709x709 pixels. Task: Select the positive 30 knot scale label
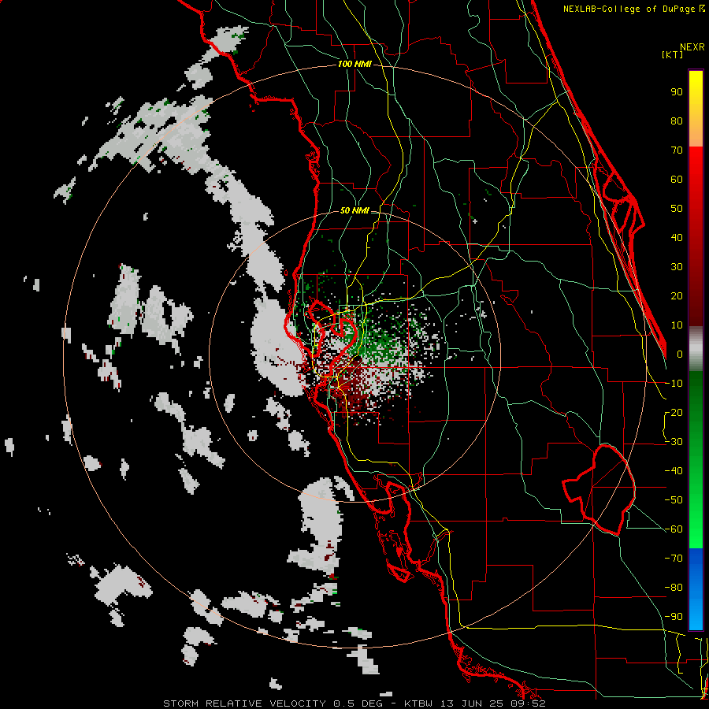tap(677, 267)
